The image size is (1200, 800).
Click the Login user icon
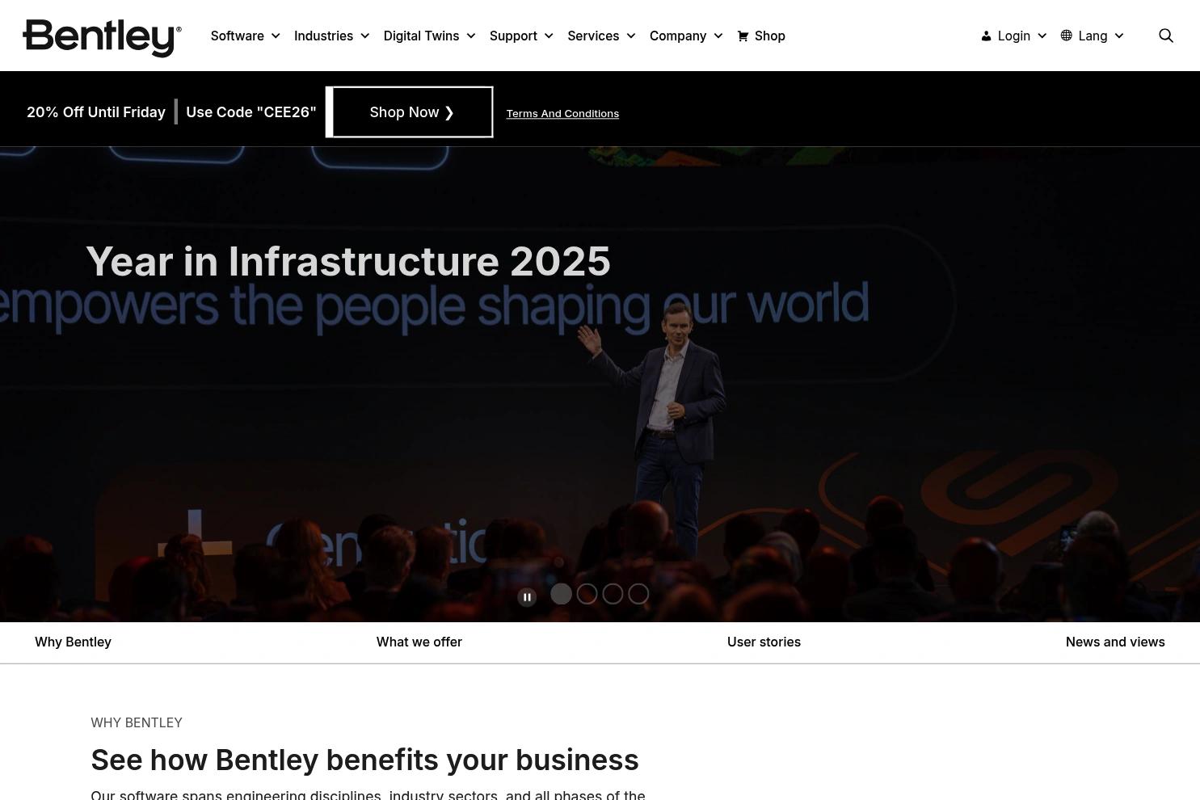click(x=986, y=36)
